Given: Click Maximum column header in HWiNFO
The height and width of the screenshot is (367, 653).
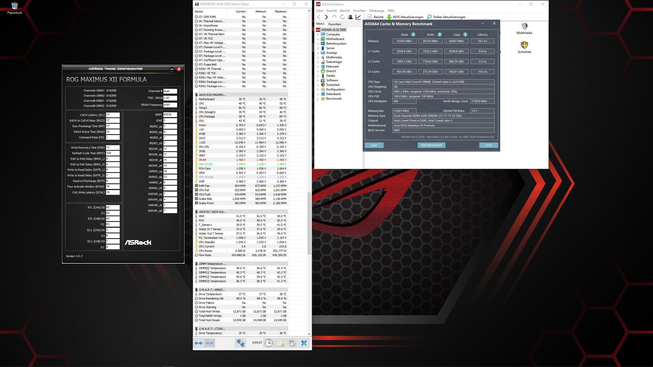Looking at the screenshot, I should 278,11.
